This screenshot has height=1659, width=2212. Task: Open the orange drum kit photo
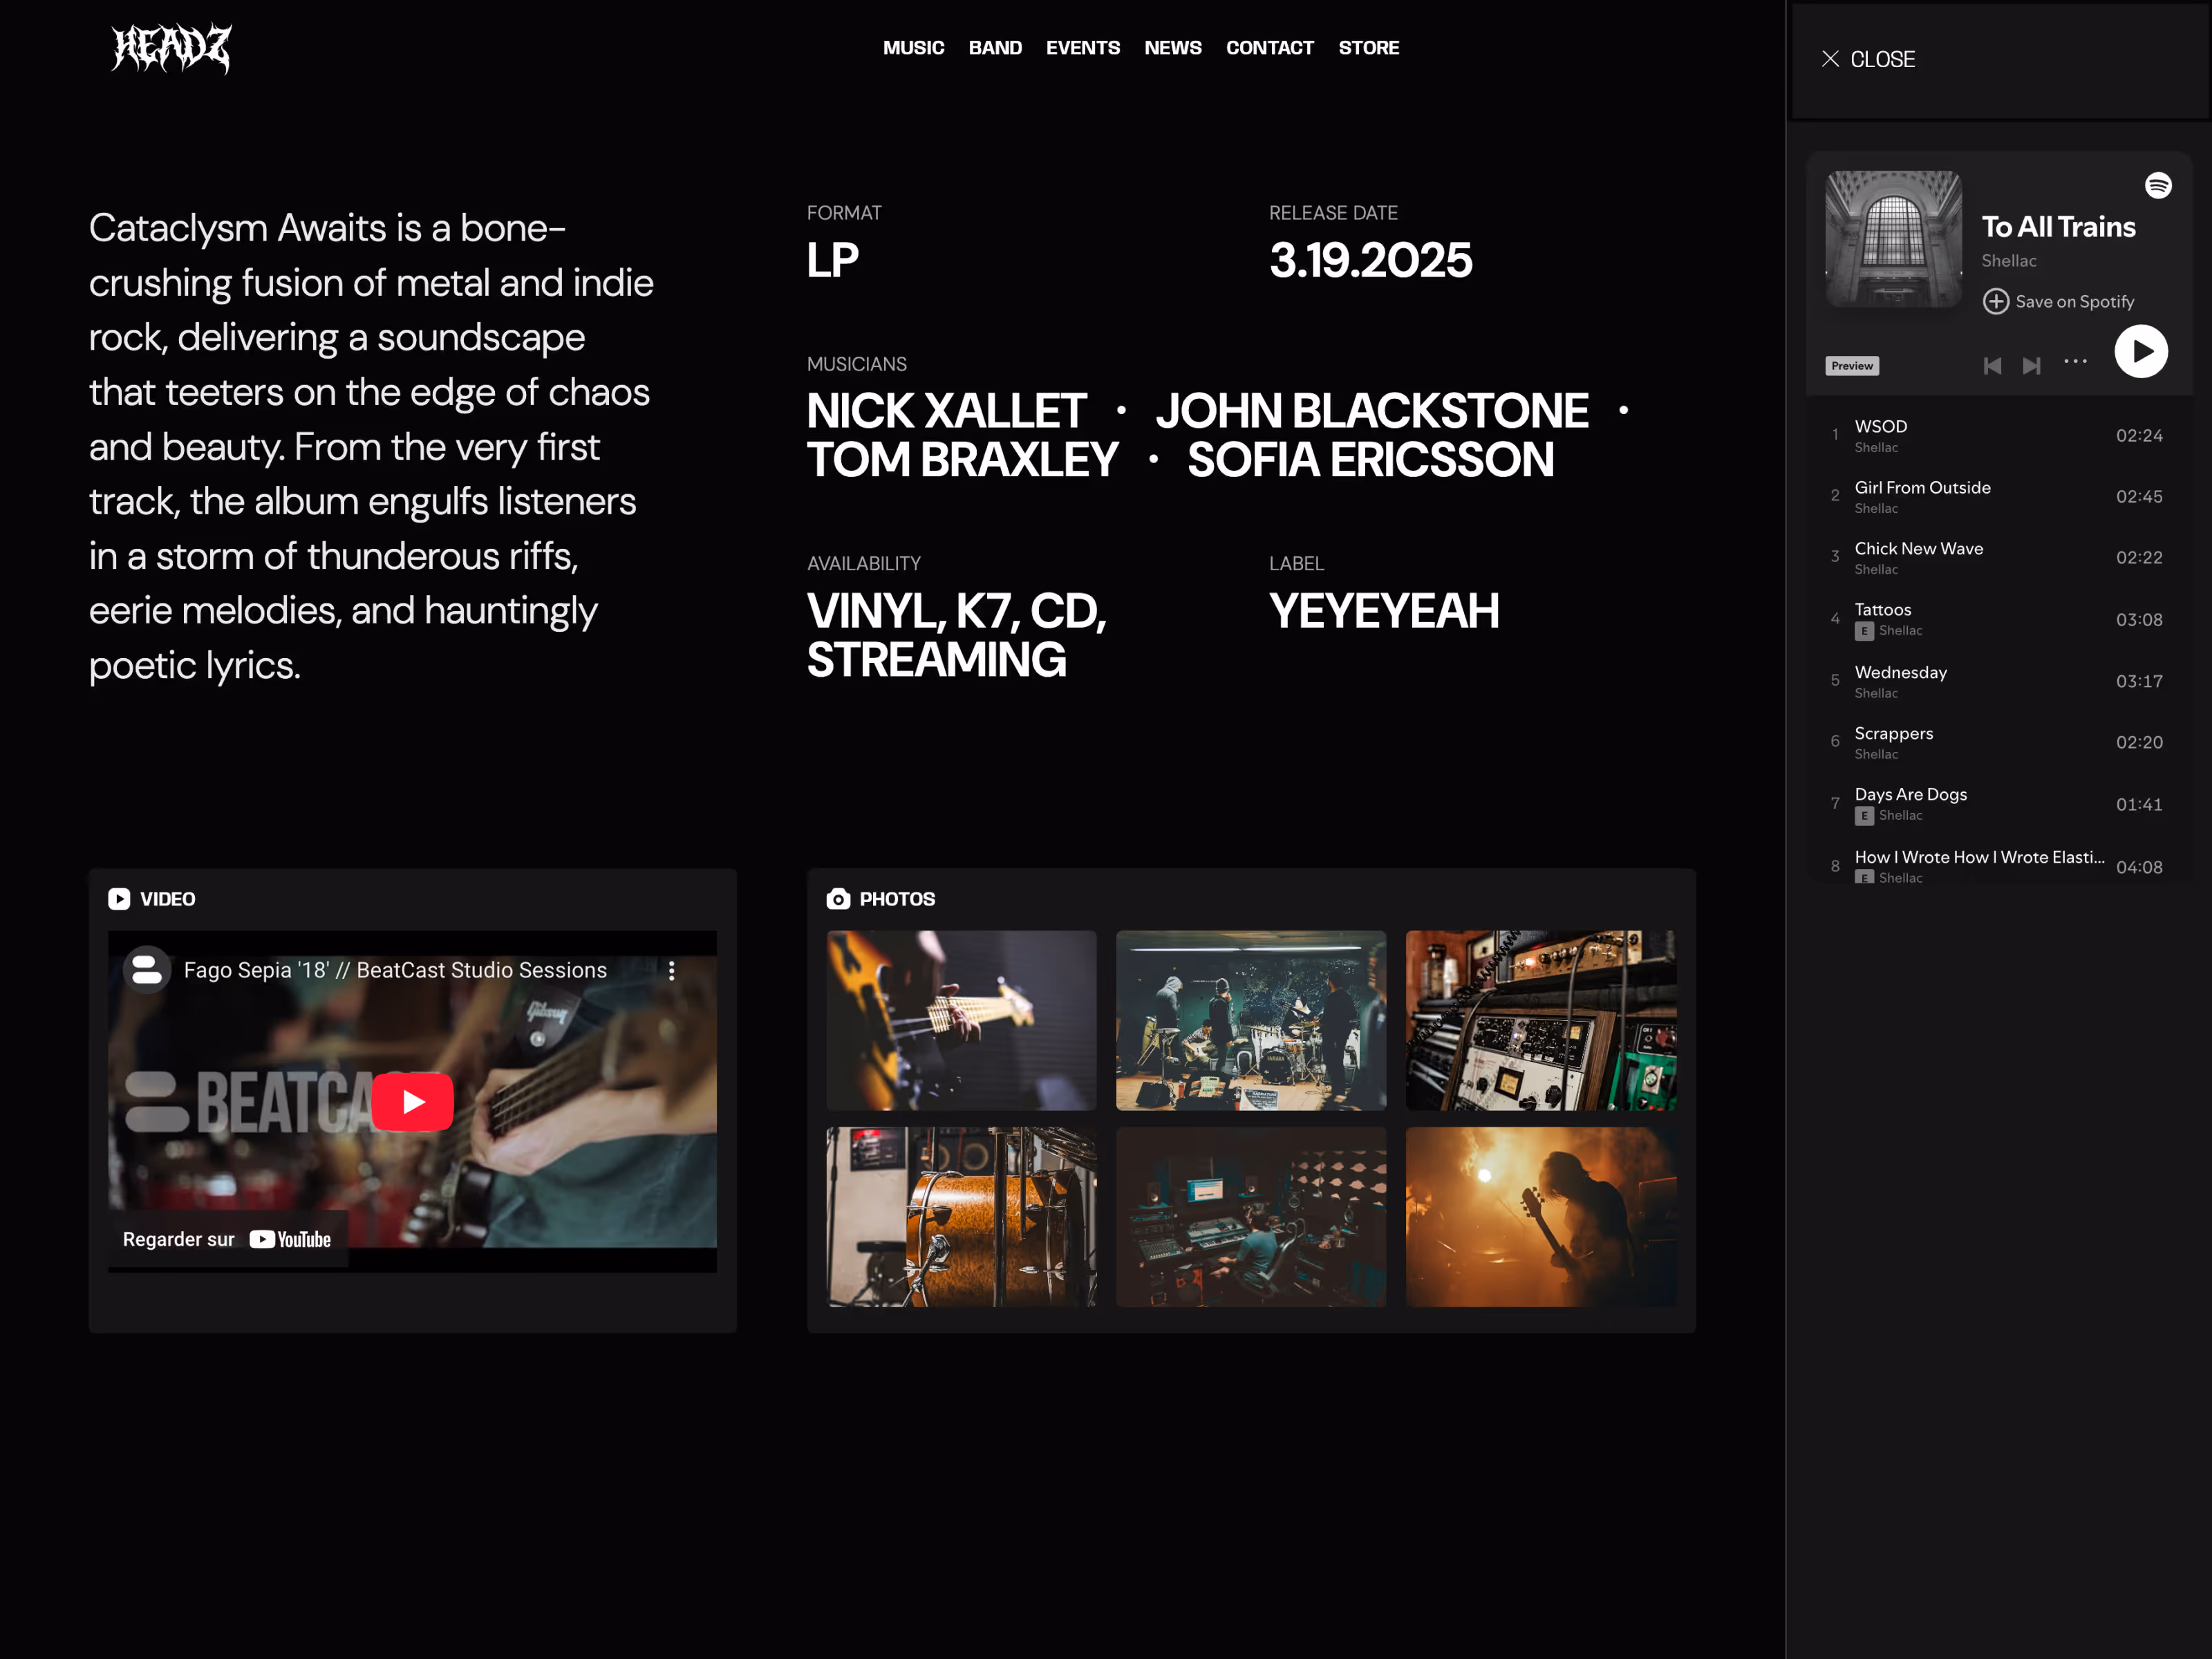tap(961, 1217)
